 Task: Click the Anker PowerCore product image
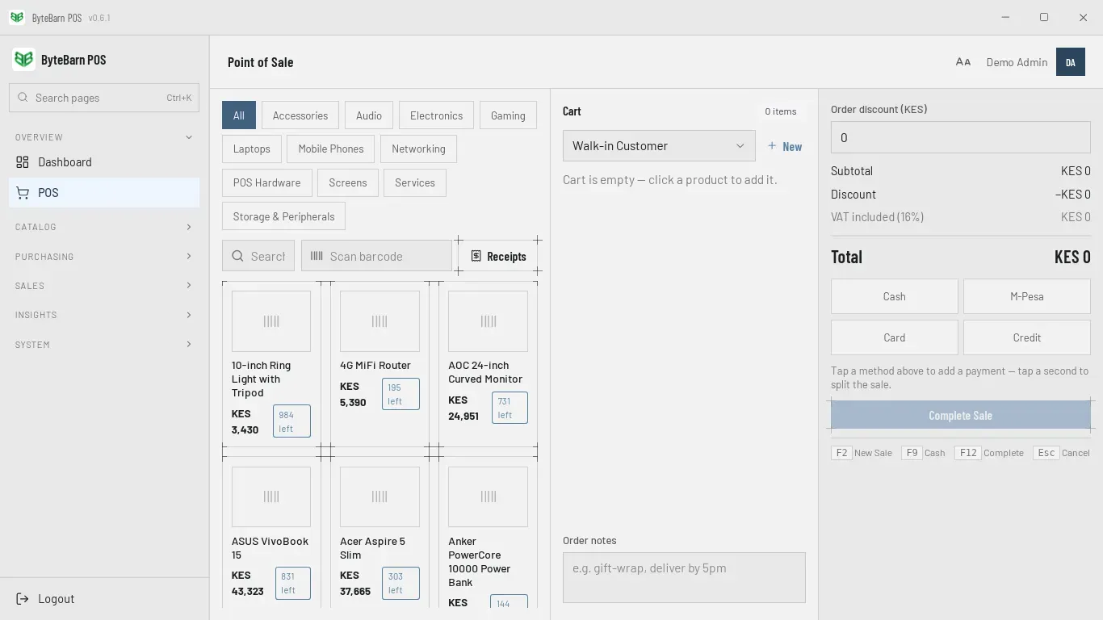click(x=488, y=496)
